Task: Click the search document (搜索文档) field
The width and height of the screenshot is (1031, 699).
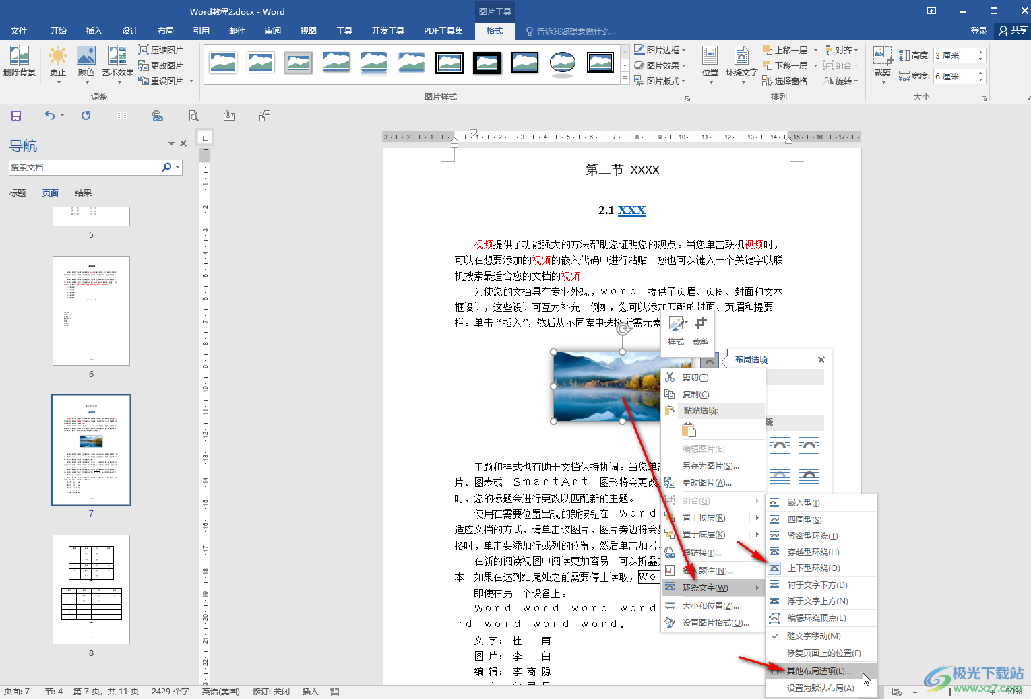Action: (84, 167)
